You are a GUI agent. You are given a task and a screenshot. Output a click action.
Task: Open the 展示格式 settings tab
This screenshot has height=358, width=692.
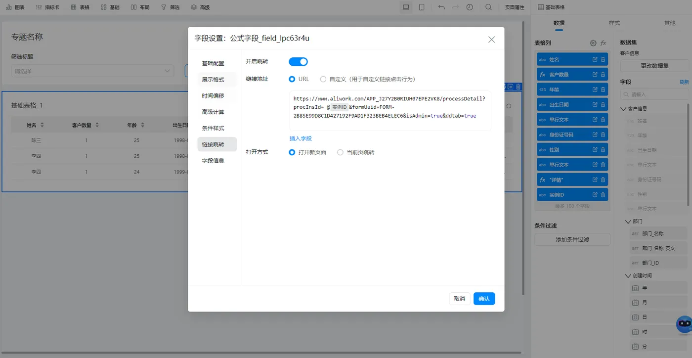click(x=217, y=80)
